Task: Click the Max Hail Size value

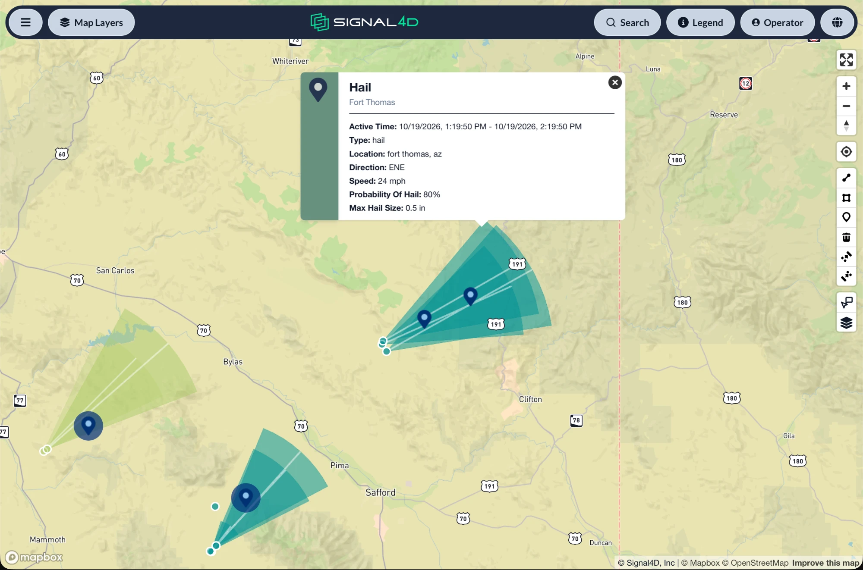Action: (415, 208)
